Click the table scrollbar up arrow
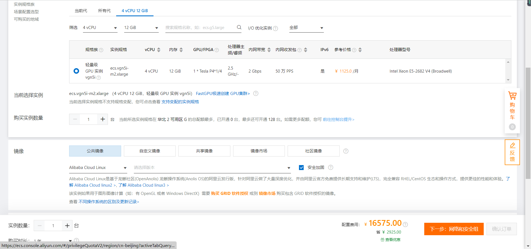The height and width of the screenshot is (249, 531). tap(508, 62)
